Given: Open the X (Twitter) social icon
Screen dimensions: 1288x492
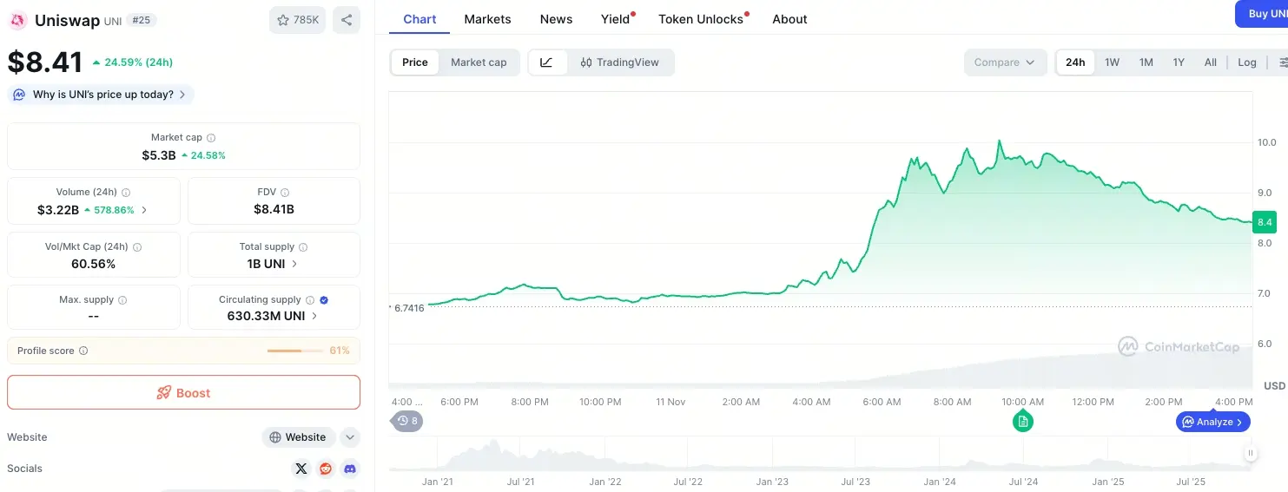Looking at the screenshot, I should [x=301, y=469].
